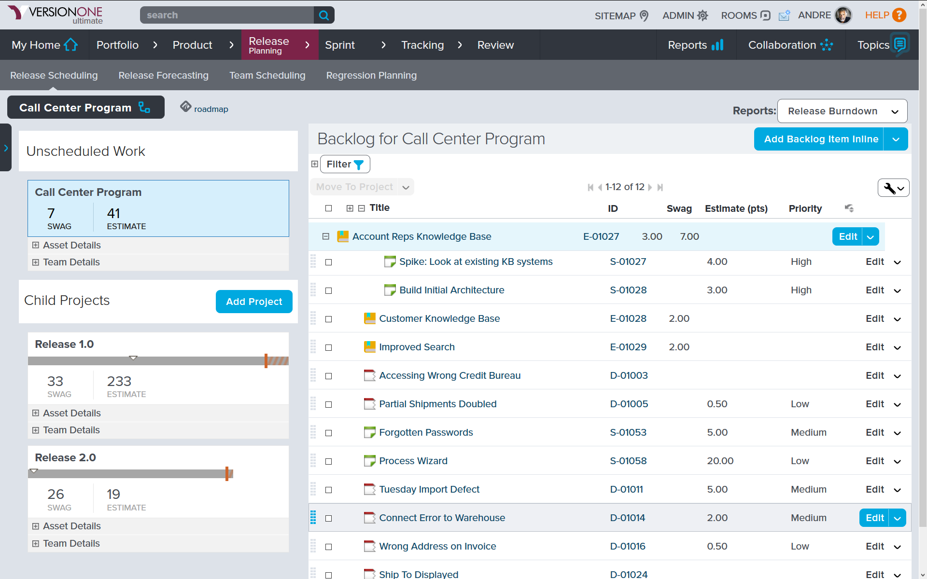Click the search magnifier icon
Image resolution: width=927 pixels, height=579 pixels.
coord(324,15)
